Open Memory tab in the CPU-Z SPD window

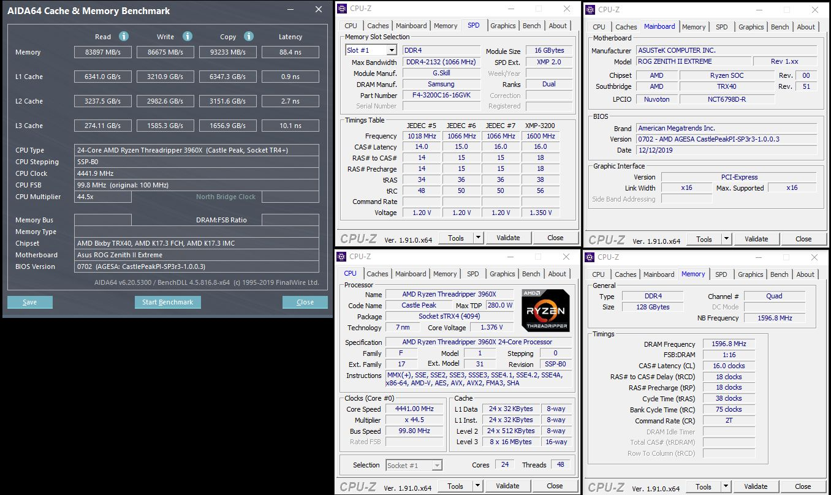pyautogui.click(x=446, y=26)
